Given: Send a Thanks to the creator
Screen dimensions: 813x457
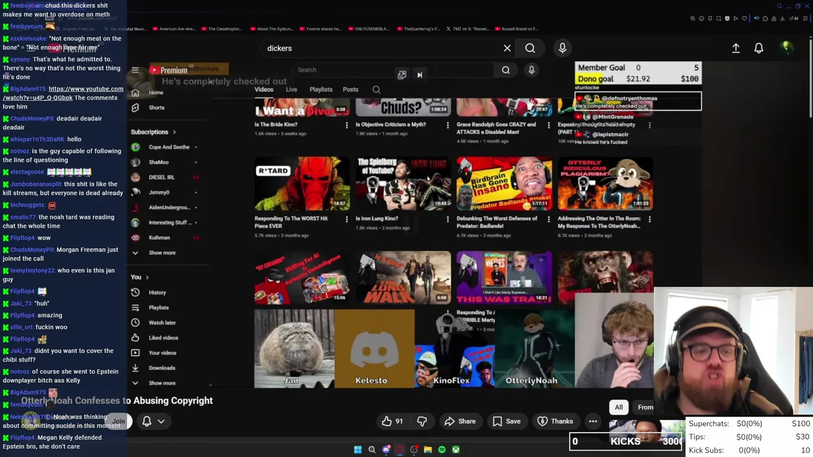Looking at the screenshot, I should pyautogui.click(x=555, y=421).
